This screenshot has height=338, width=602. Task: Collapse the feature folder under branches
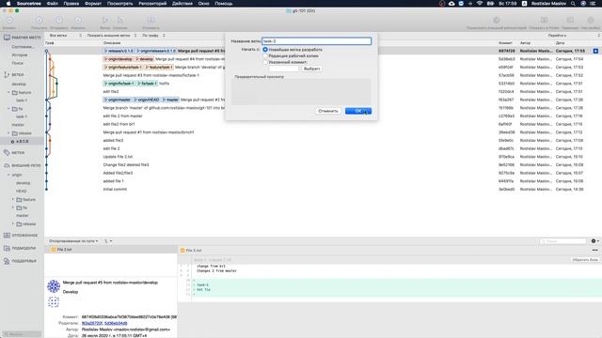tap(8, 92)
